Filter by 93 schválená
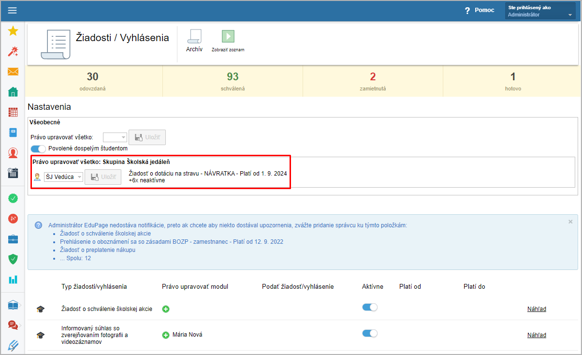The height and width of the screenshot is (355, 582). click(x=233, y=80)
